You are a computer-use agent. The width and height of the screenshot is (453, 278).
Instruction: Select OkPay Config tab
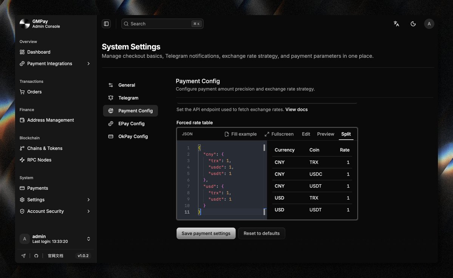pos(130,136)
